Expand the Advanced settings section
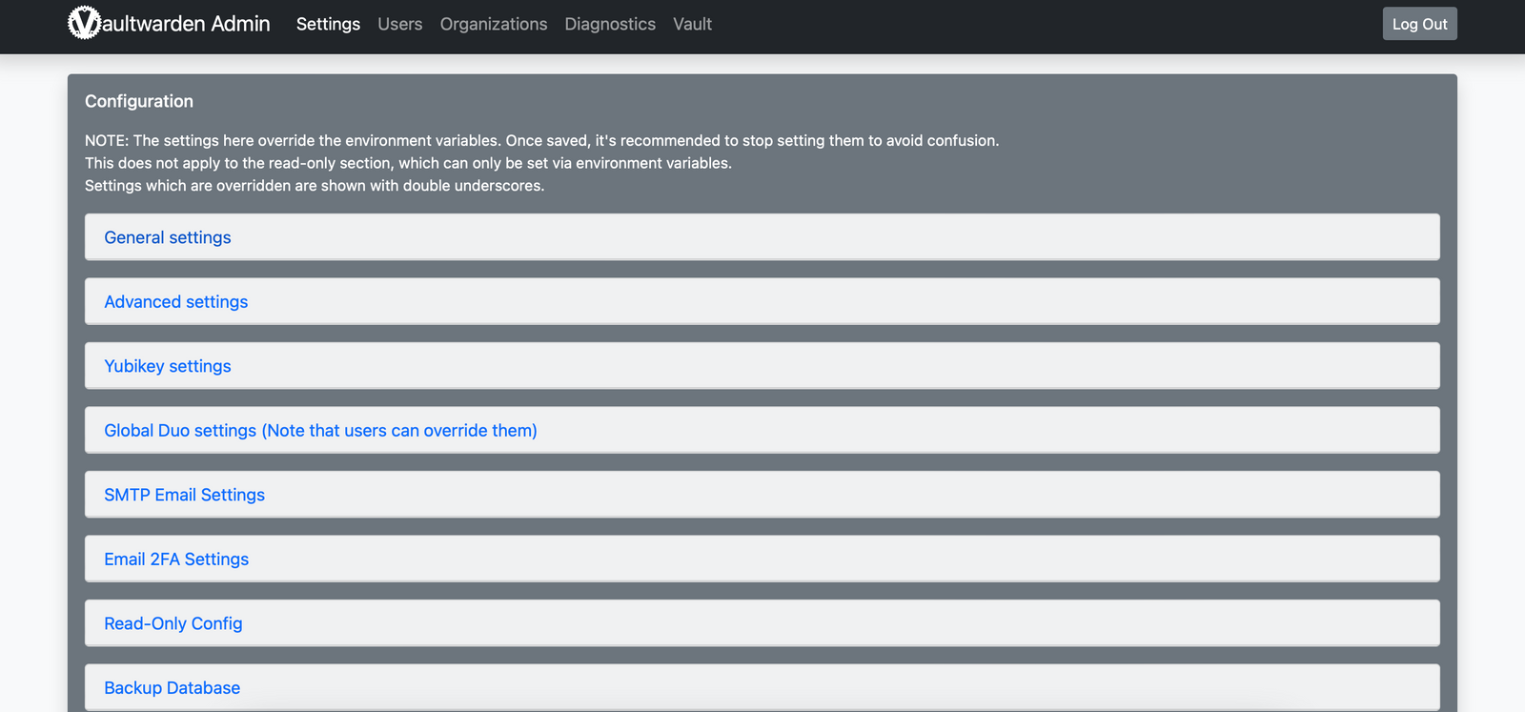 [x=176, y=302]
